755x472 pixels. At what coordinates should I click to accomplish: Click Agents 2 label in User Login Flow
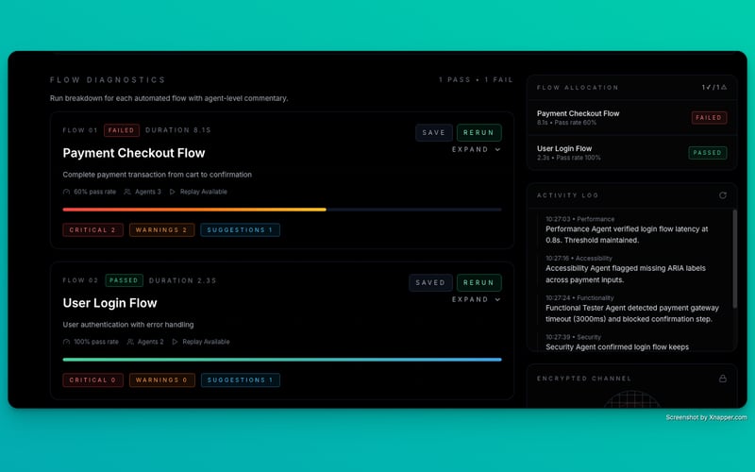tap(150, 342)
